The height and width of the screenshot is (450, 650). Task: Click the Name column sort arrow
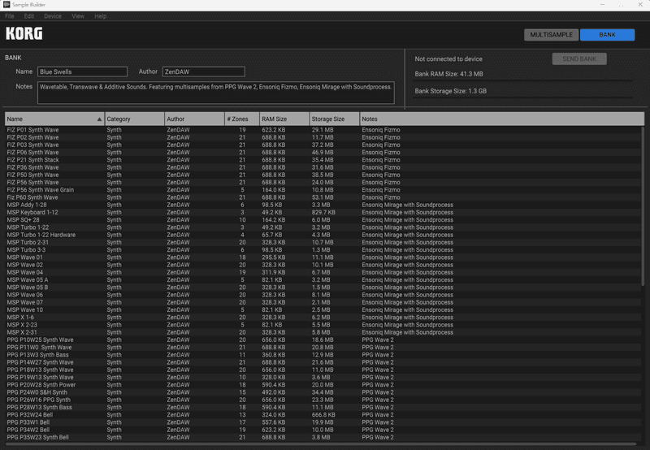[x=99, y=119]
